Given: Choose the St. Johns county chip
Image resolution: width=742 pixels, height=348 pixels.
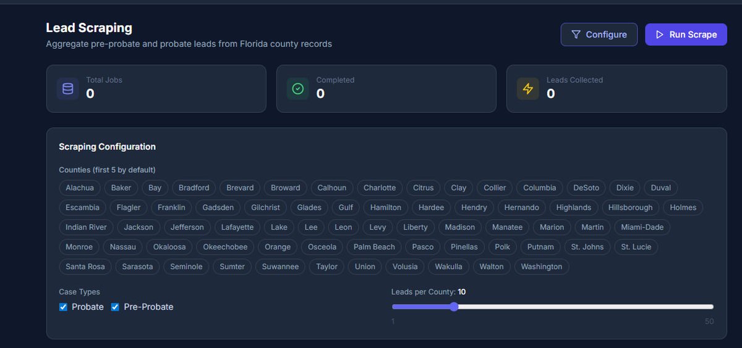Looking at the screenshot, I should [587, 247].
